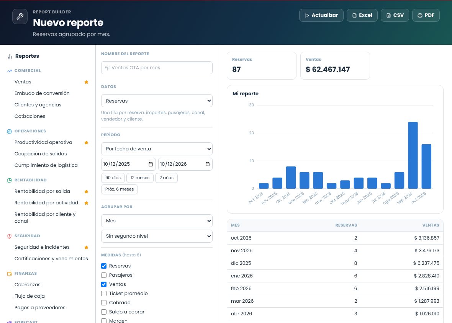452x323 pixels.
Task: Export the report to Excel
Action: tap(362, 15)
